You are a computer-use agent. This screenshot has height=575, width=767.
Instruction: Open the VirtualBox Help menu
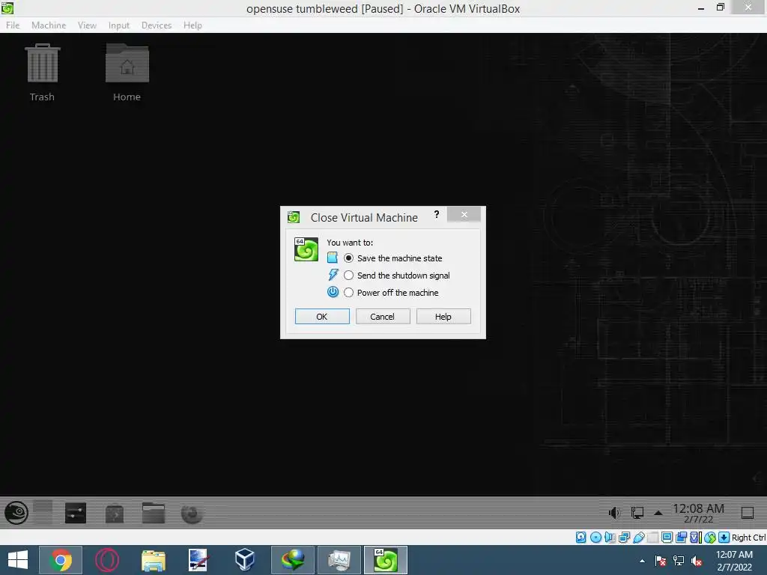point(192,25)
